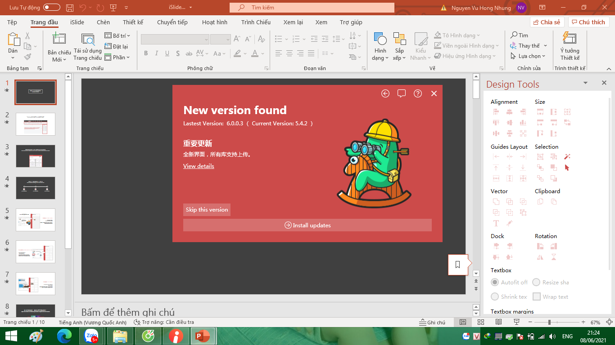The width and height of the screenshot is (615, 345).
Task: Open Design Tools pane options arrow
Action: [x=586, y=83]
